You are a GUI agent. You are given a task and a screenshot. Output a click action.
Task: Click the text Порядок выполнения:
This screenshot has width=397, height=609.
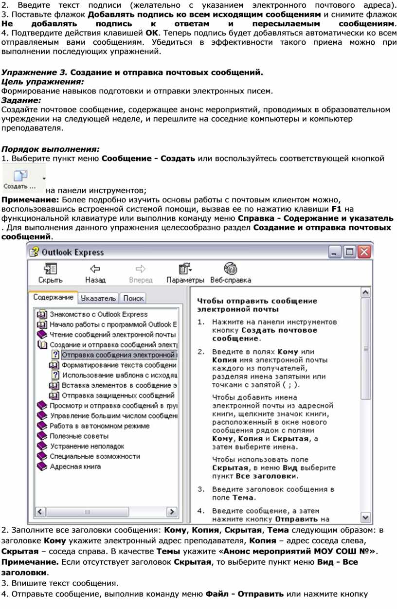click(x=51, y=149)
